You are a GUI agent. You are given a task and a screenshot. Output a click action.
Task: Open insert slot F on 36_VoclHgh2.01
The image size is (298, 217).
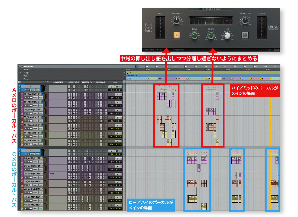tap(72, 106)
